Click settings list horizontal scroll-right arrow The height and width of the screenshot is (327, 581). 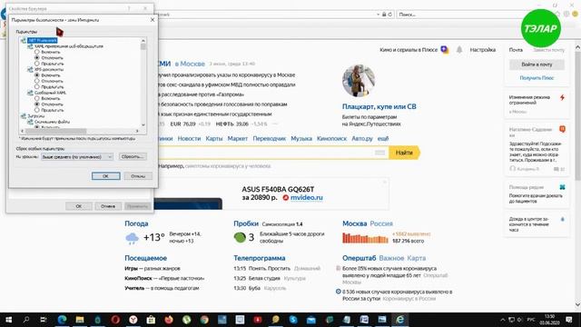click(137, 131)
